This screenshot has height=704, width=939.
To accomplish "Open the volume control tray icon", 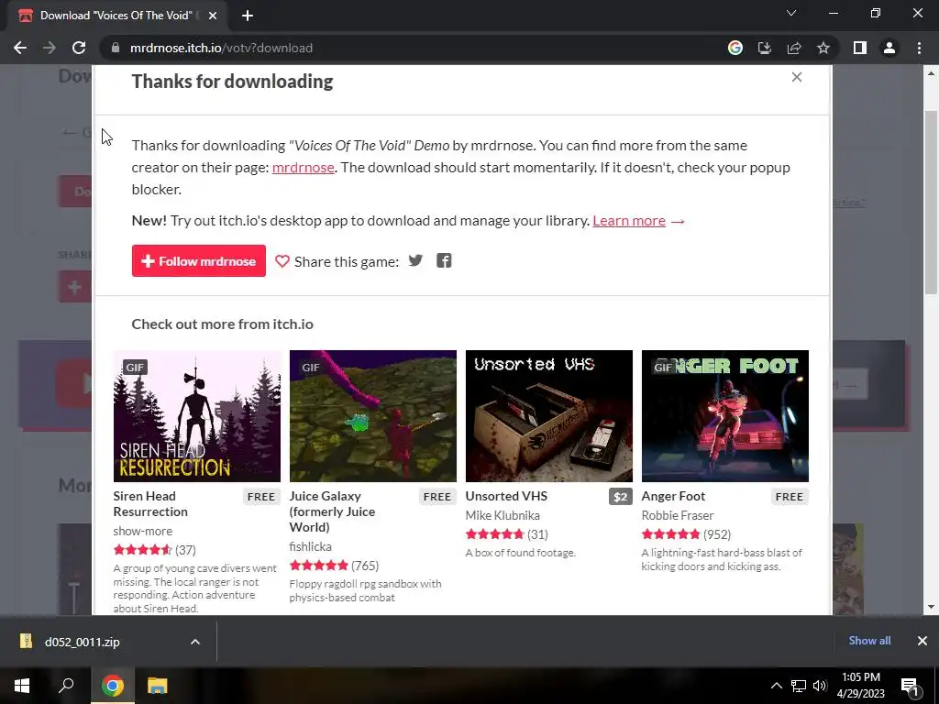I will pyautogui.click(x=820, y=686).
